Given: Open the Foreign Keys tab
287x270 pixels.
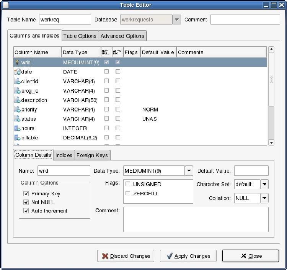Looking at the screenshot, I should point(93,155).
